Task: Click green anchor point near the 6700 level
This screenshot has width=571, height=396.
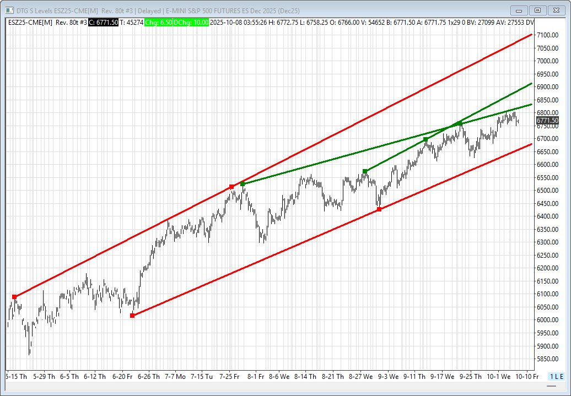Action: [x=425, y=139]
